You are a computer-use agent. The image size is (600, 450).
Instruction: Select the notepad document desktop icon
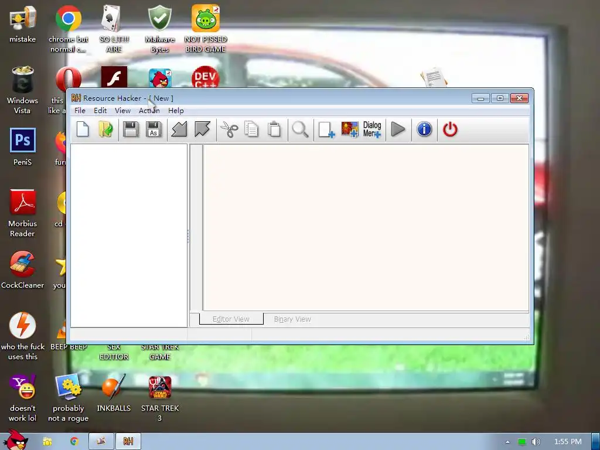pyautogui.click(x=434, y=77)
